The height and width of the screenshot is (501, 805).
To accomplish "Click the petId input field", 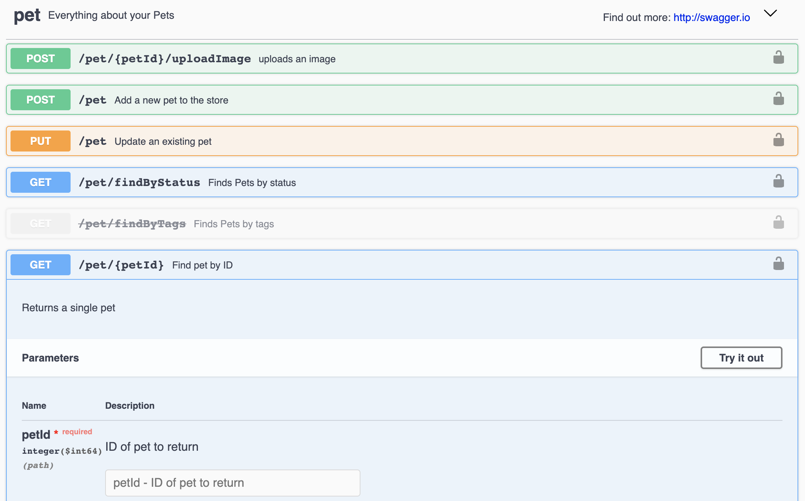I will pos(232,483).
